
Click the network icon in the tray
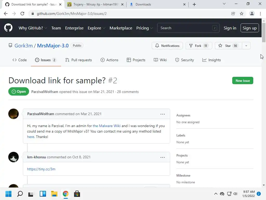229,194
